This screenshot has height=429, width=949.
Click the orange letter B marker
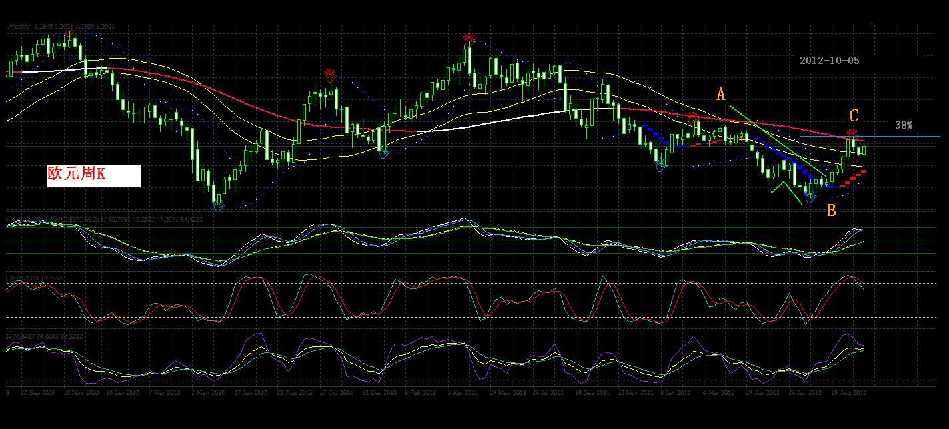[x=831, y=211]
